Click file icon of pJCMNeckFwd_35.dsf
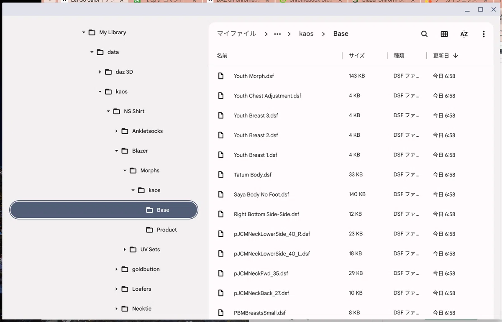 [x=221, y=273]
